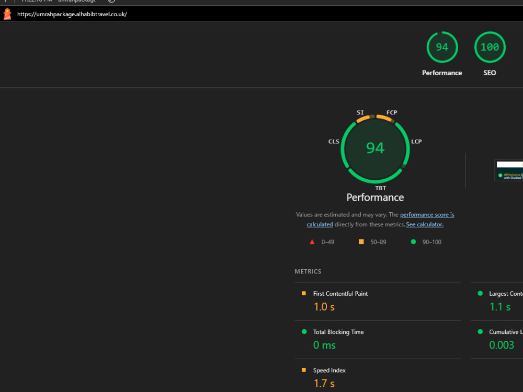This screenshot has height=392, width=523.
Task: Click the 0 ms Total Blocking Time value
Action: click(324, 345)
